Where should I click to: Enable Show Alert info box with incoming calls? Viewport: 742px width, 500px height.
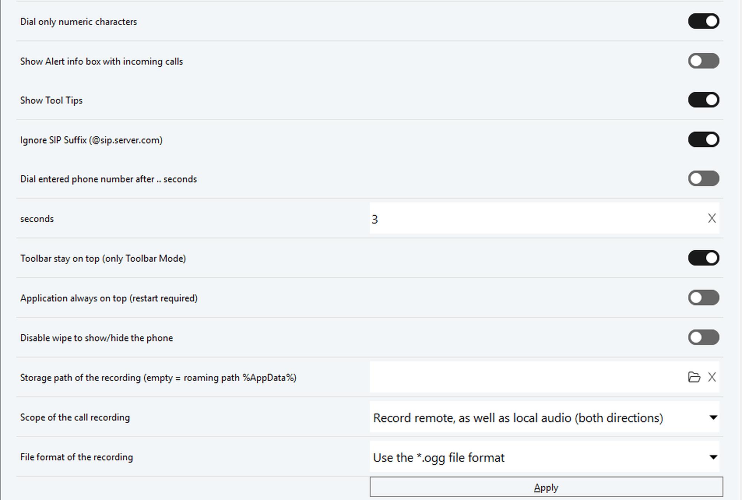click(x=703, y=61)
